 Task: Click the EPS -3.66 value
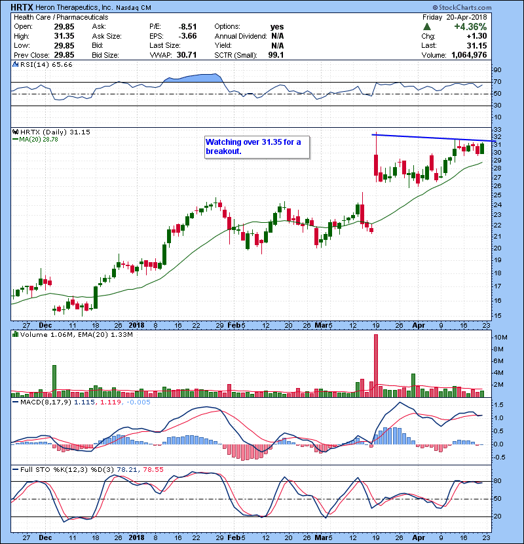pos(187,36)
